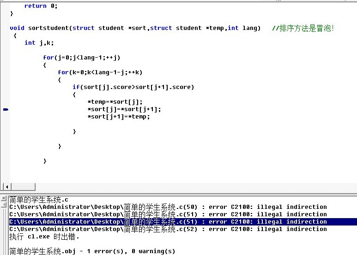Click the blue arrow marker in the gutter
The image size is (357, 255).
coord(6,110)
